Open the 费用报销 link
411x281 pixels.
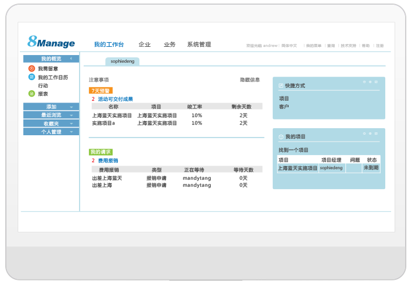click(108, 160)
